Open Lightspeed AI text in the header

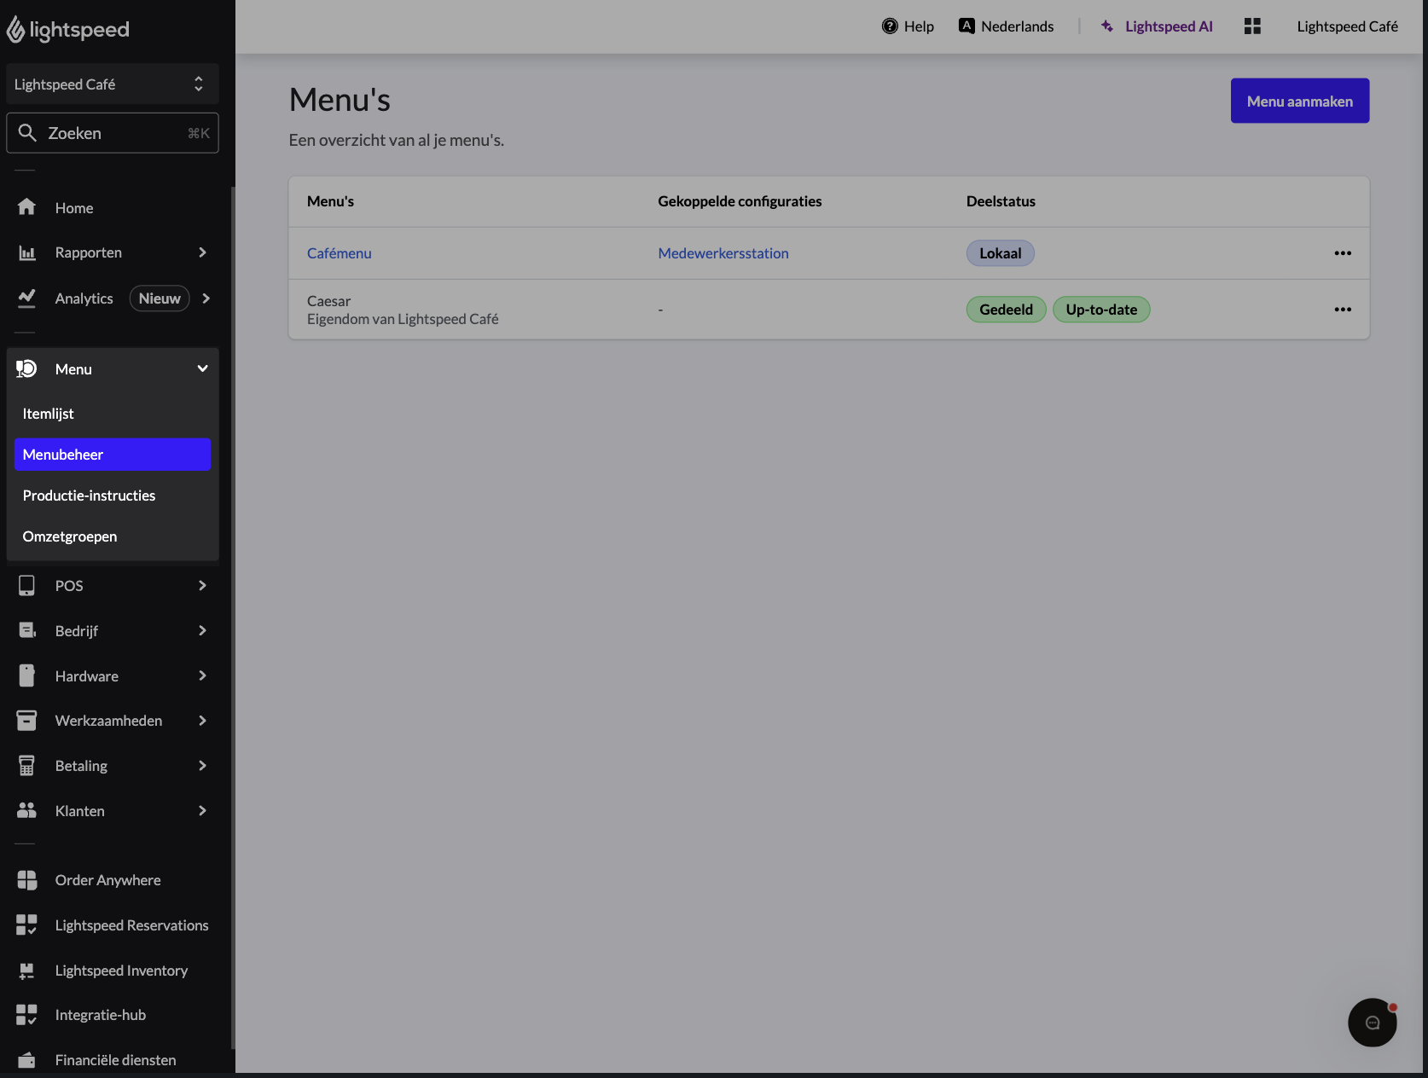click(1169, 26)
